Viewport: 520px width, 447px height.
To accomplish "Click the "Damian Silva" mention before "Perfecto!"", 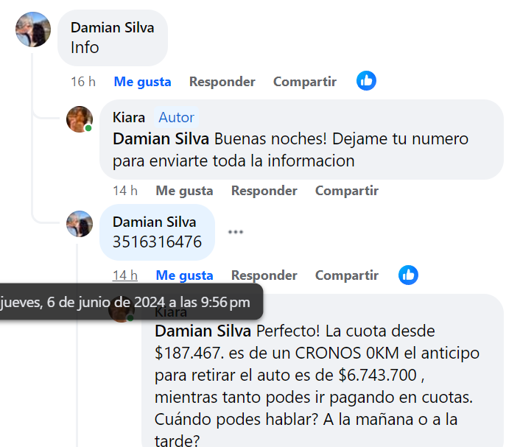I will tap(203, 331).
